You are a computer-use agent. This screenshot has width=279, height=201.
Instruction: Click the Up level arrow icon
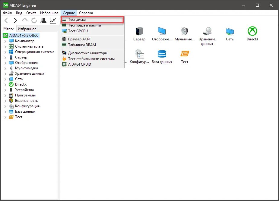[24, 20]
